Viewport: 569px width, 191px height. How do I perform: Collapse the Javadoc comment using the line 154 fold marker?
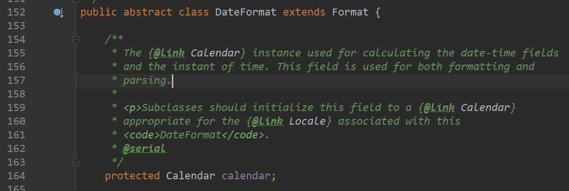pyautogui.click(x=75, y=40)
